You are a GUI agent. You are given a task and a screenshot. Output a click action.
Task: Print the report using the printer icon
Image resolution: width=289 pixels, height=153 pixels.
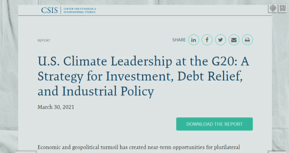pyautogui.click(x=247, y=40)
